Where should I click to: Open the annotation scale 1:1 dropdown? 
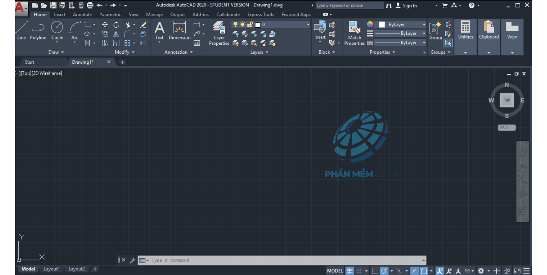coord(469,271)
